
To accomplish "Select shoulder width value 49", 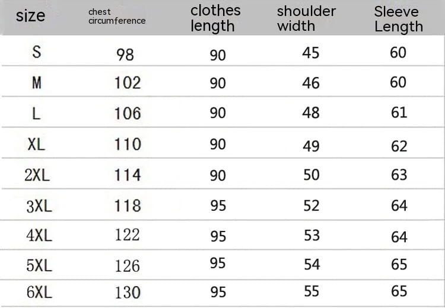I will (x=311, y=146).
